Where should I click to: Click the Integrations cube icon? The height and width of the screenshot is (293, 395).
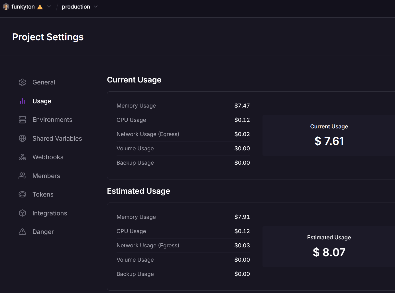tap(23, 213)
